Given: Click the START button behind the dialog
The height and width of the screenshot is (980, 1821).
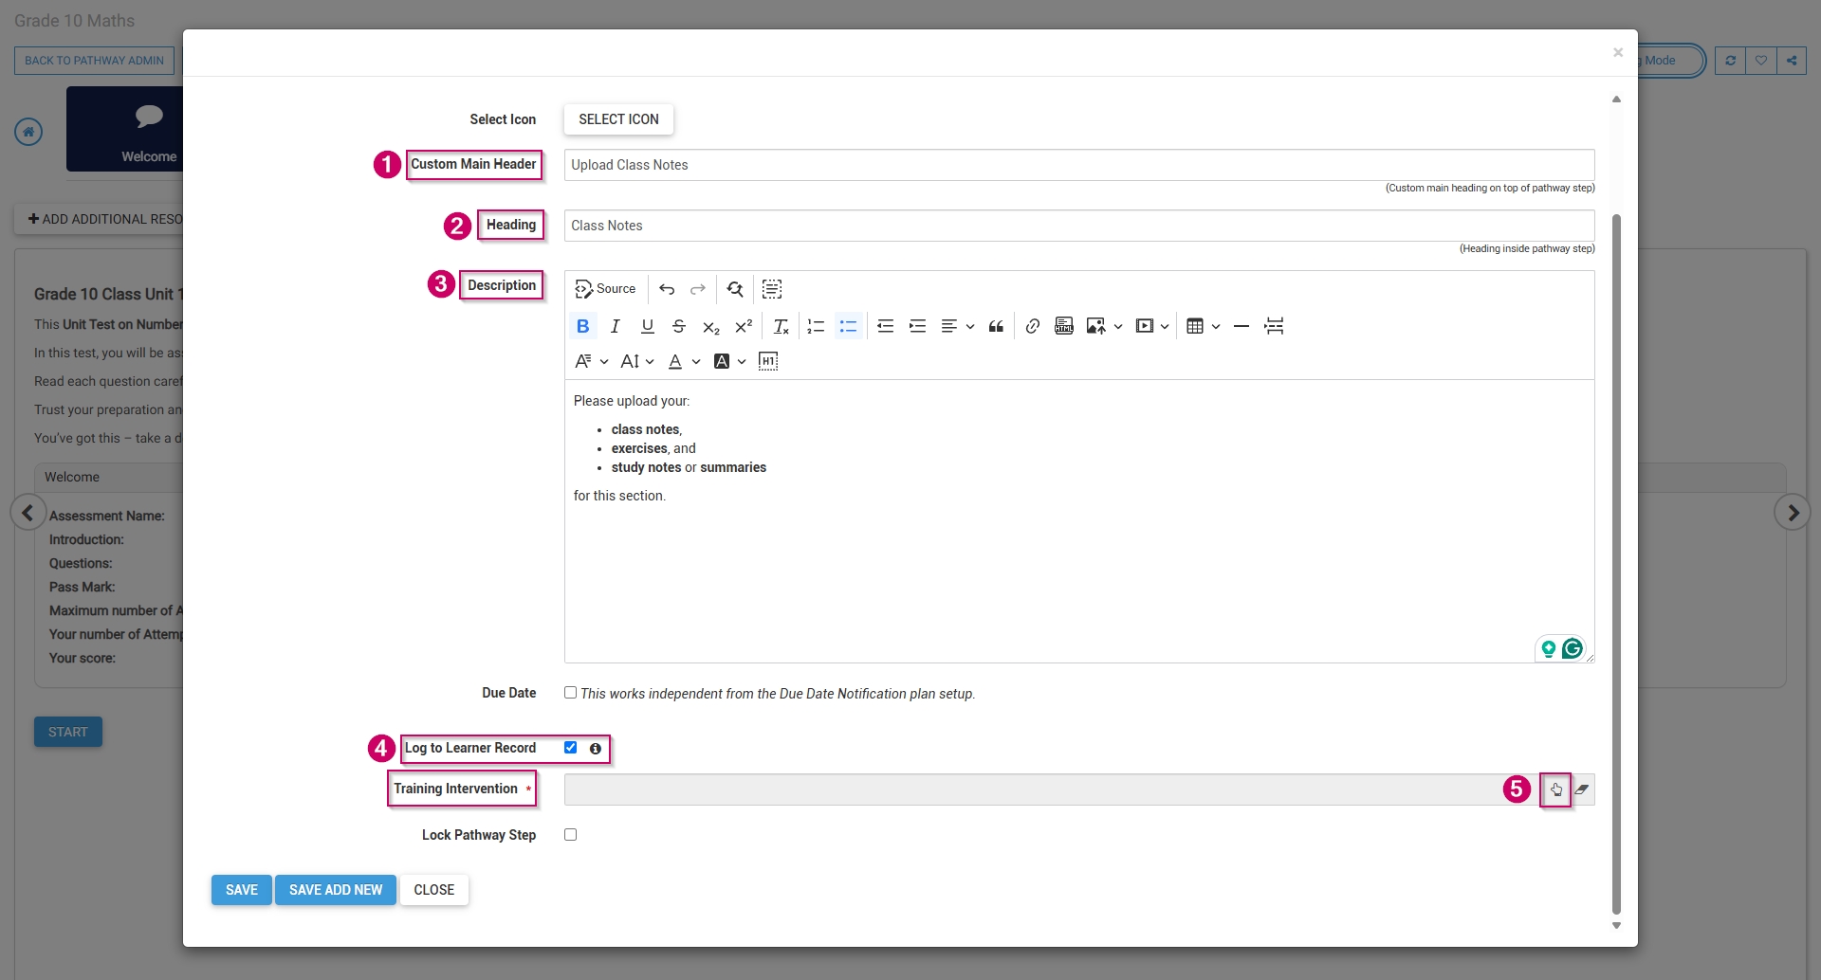Looking at the screenshot, I should (68, 732).
